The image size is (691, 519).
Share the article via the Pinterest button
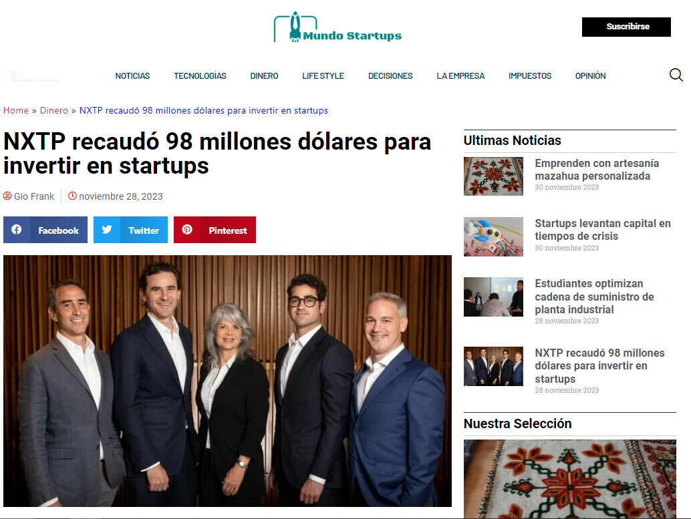(x=215, y=230)
